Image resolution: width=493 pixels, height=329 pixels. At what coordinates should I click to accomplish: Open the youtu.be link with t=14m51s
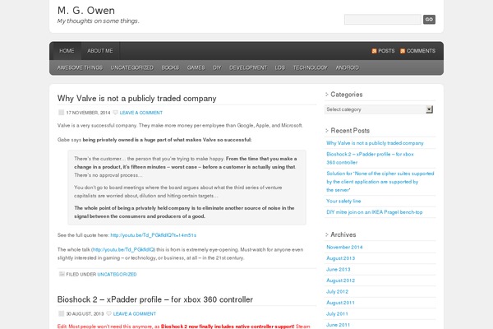coord(154,235)
